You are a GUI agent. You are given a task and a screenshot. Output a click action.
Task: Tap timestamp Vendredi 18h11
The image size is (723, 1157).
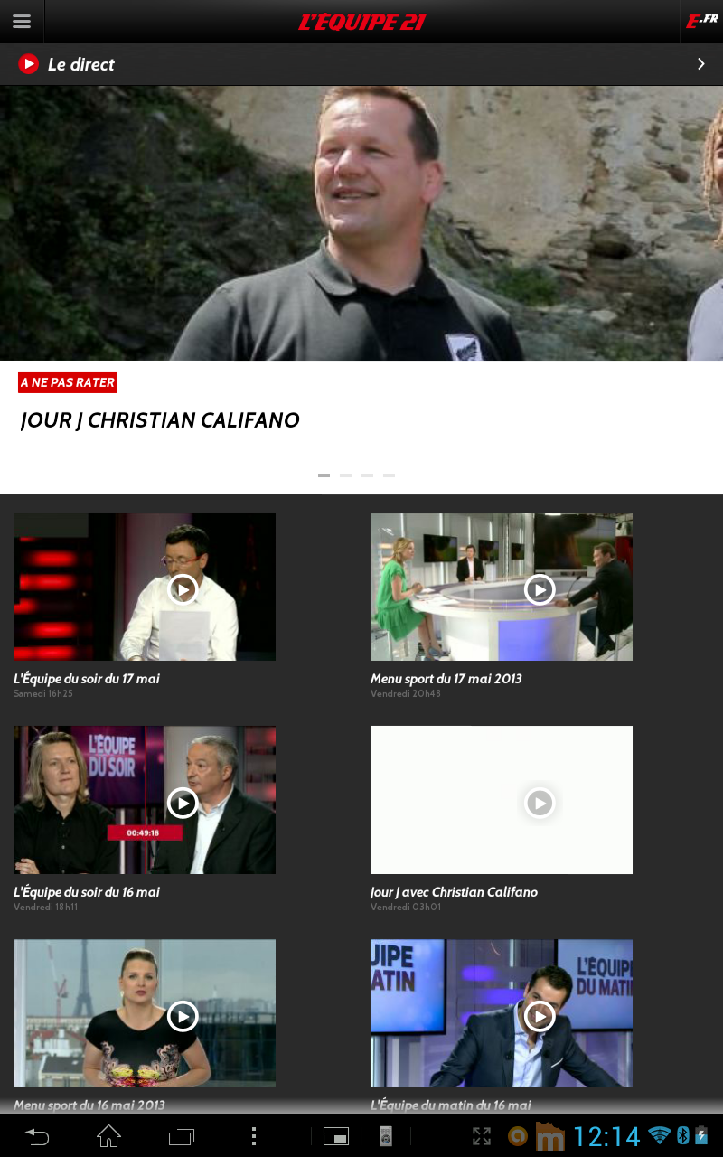pyautogui.click(x=46, y=908)
